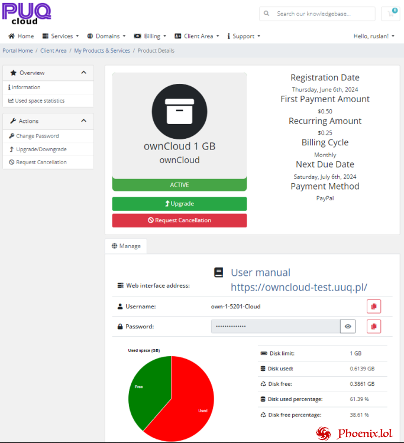Click the Home house icon
Image resolution: width=404 pixels, height=443 pixels.
12,36
